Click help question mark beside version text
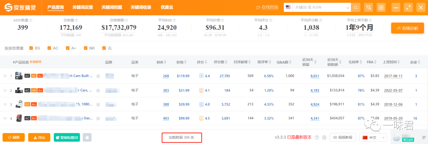The width and height of the screenshot is (428, 144). [317, 137]
